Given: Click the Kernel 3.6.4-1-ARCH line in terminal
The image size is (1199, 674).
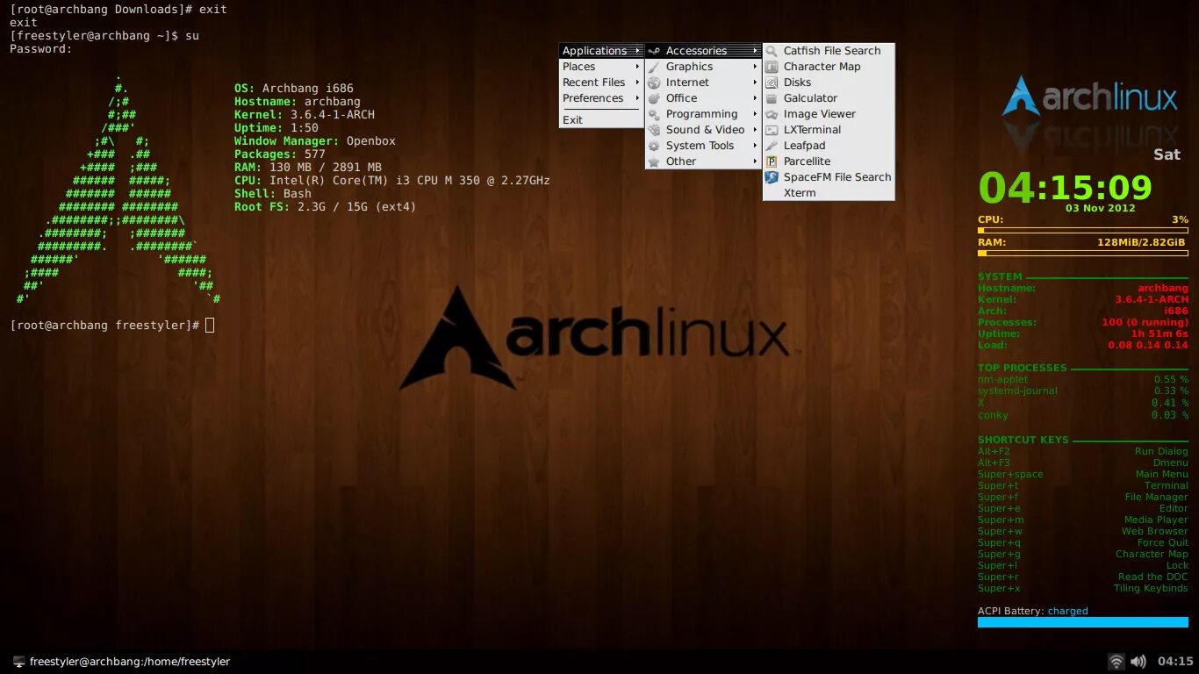Looking at the screenshot, I should pos(305,115).
